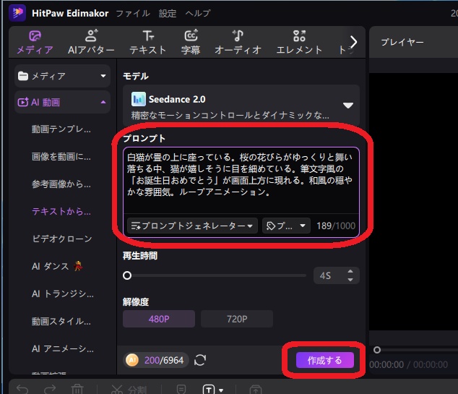Viewport: 458px width, 394px height.
Task: Open AI ダンス in the sidebar
Action: point(57,266)
